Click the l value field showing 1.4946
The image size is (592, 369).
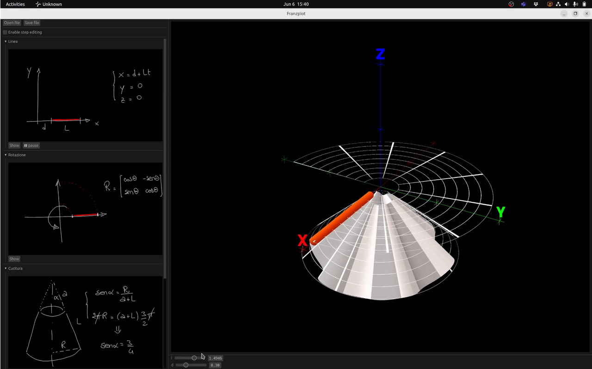[x=215, y=358]
